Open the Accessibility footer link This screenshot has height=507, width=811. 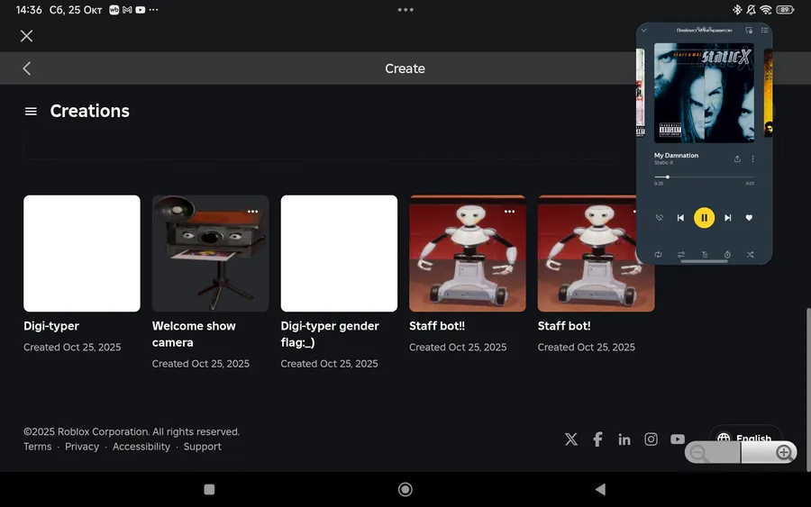[141, 447]
